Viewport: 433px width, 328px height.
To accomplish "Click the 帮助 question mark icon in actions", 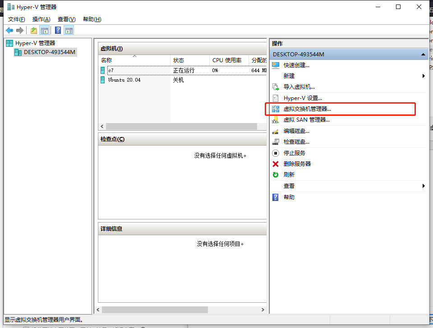I will pos(276,197).
